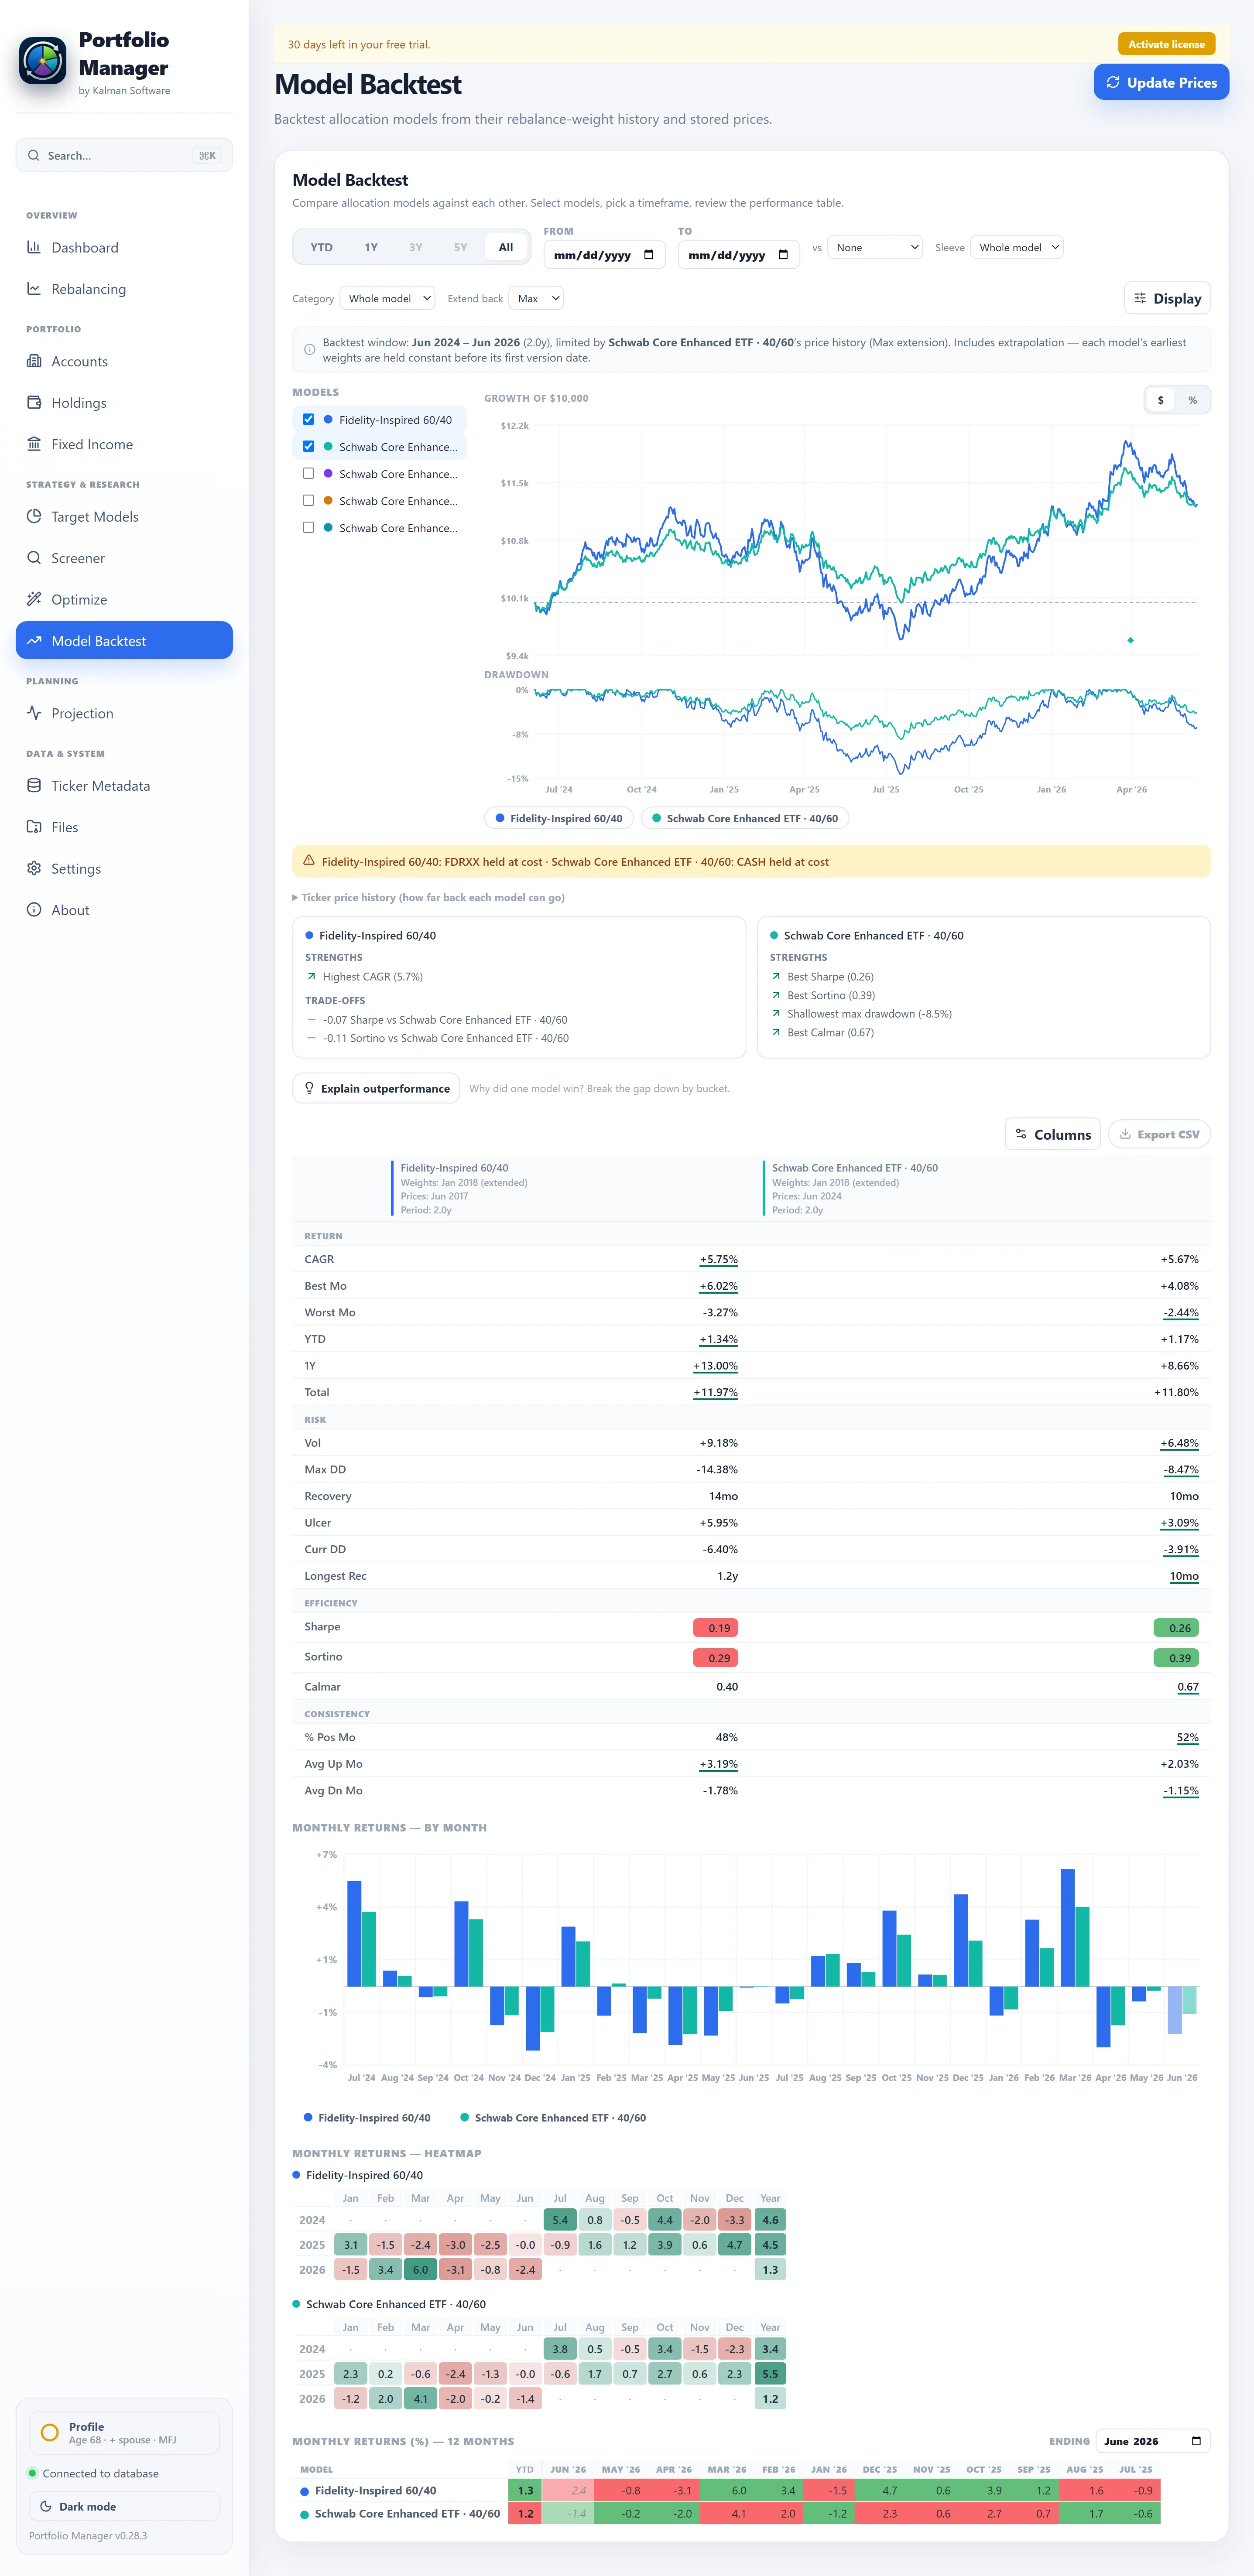This screenshot has height=2576, width=1254.
Task: Click the sliders icon on Columns button
Action: [1021, 1134]
